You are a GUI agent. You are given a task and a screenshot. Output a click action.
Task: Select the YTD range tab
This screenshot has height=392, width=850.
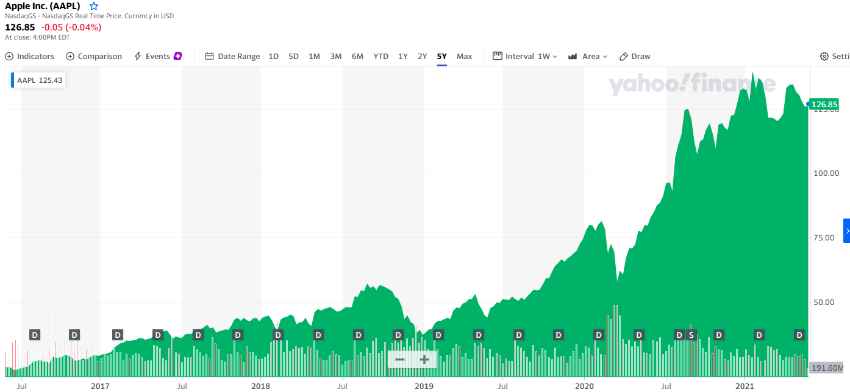381,57
